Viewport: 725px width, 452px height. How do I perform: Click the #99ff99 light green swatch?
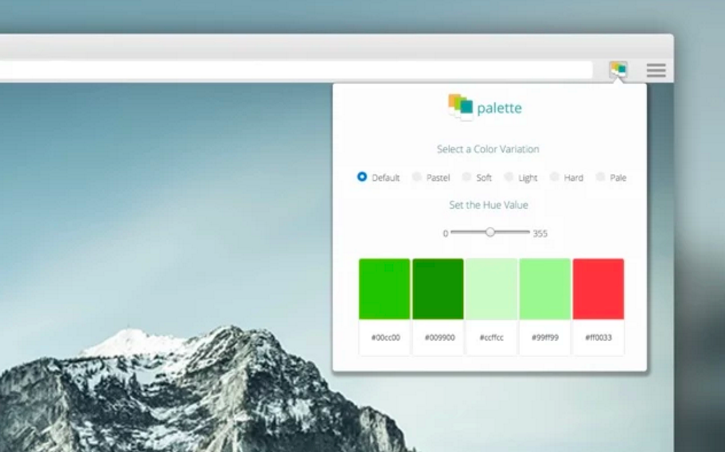coord(545,289)
